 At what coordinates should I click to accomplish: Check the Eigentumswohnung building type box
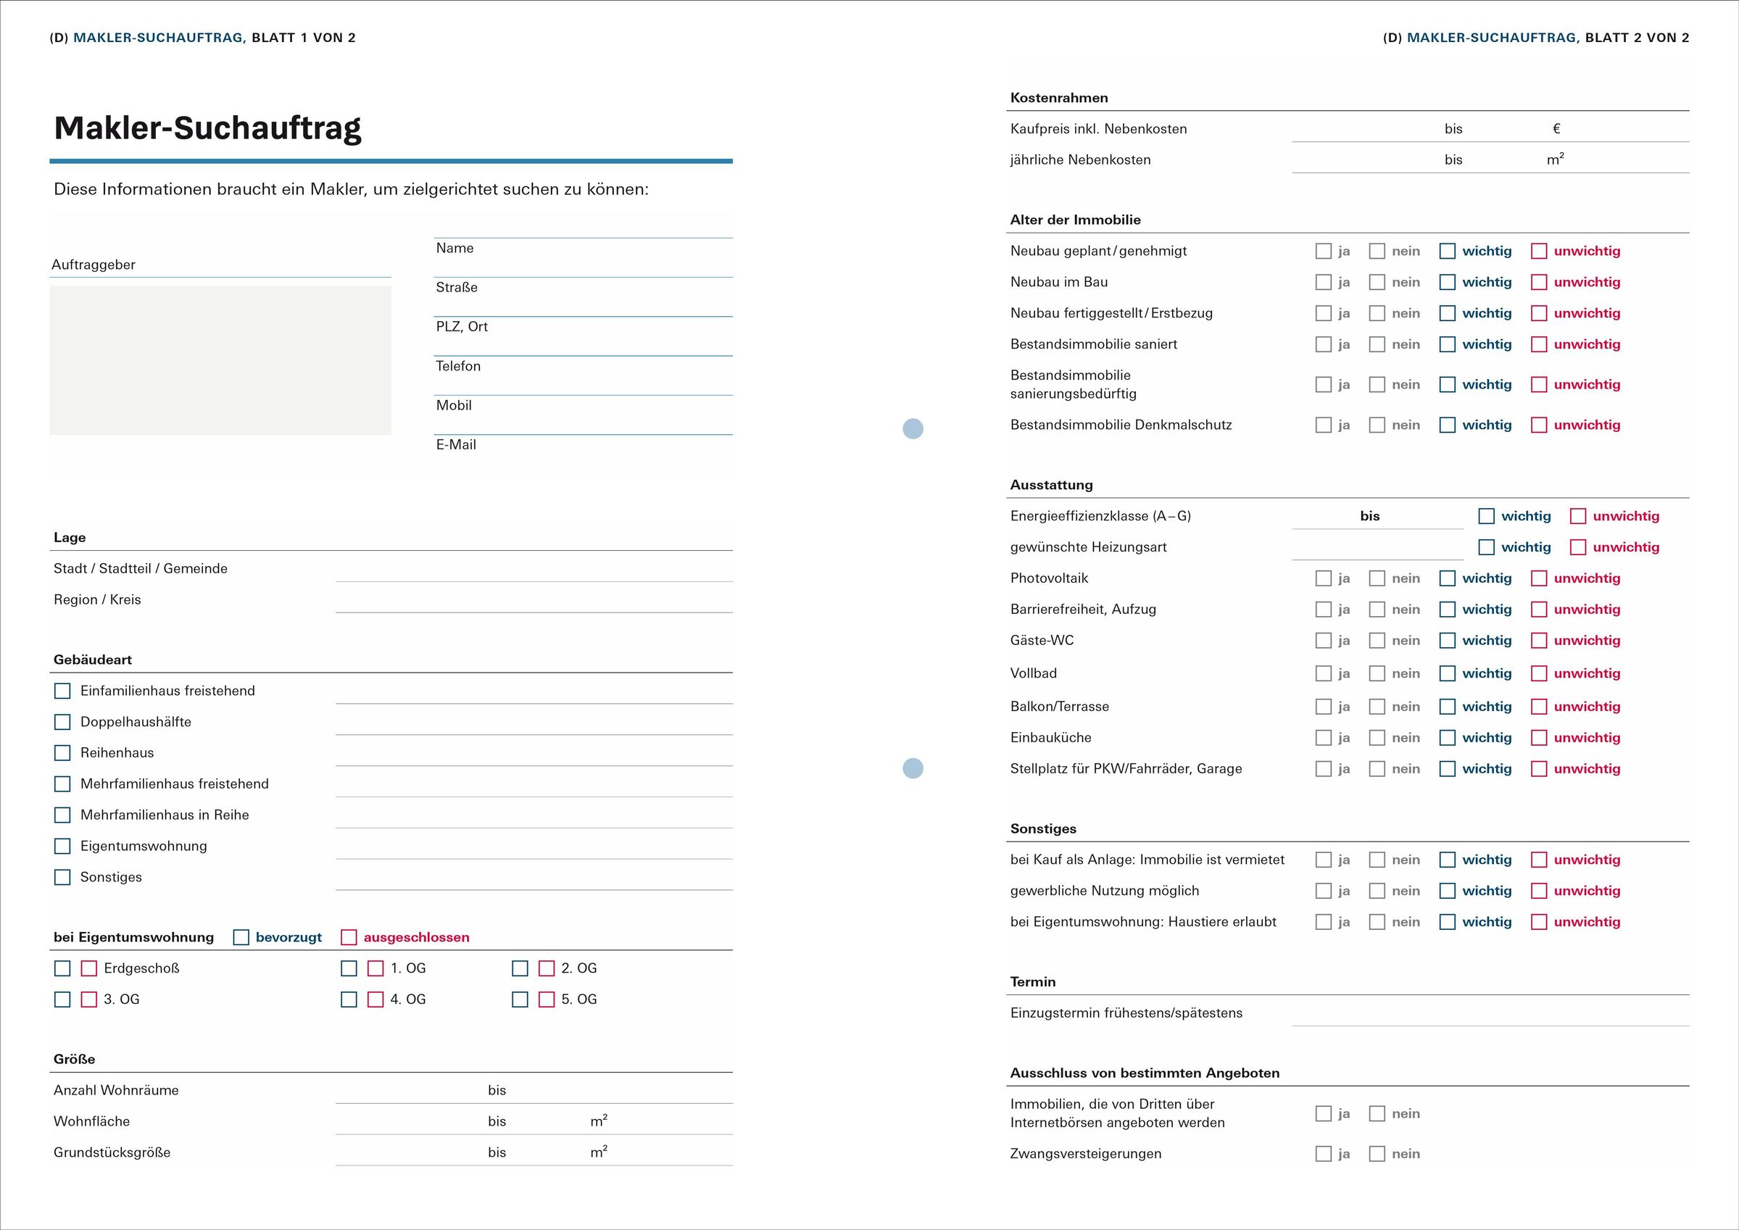[x=63, y=846]
